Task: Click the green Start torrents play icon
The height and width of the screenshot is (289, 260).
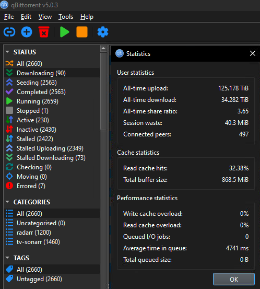Action: click(x=64, y=32)
